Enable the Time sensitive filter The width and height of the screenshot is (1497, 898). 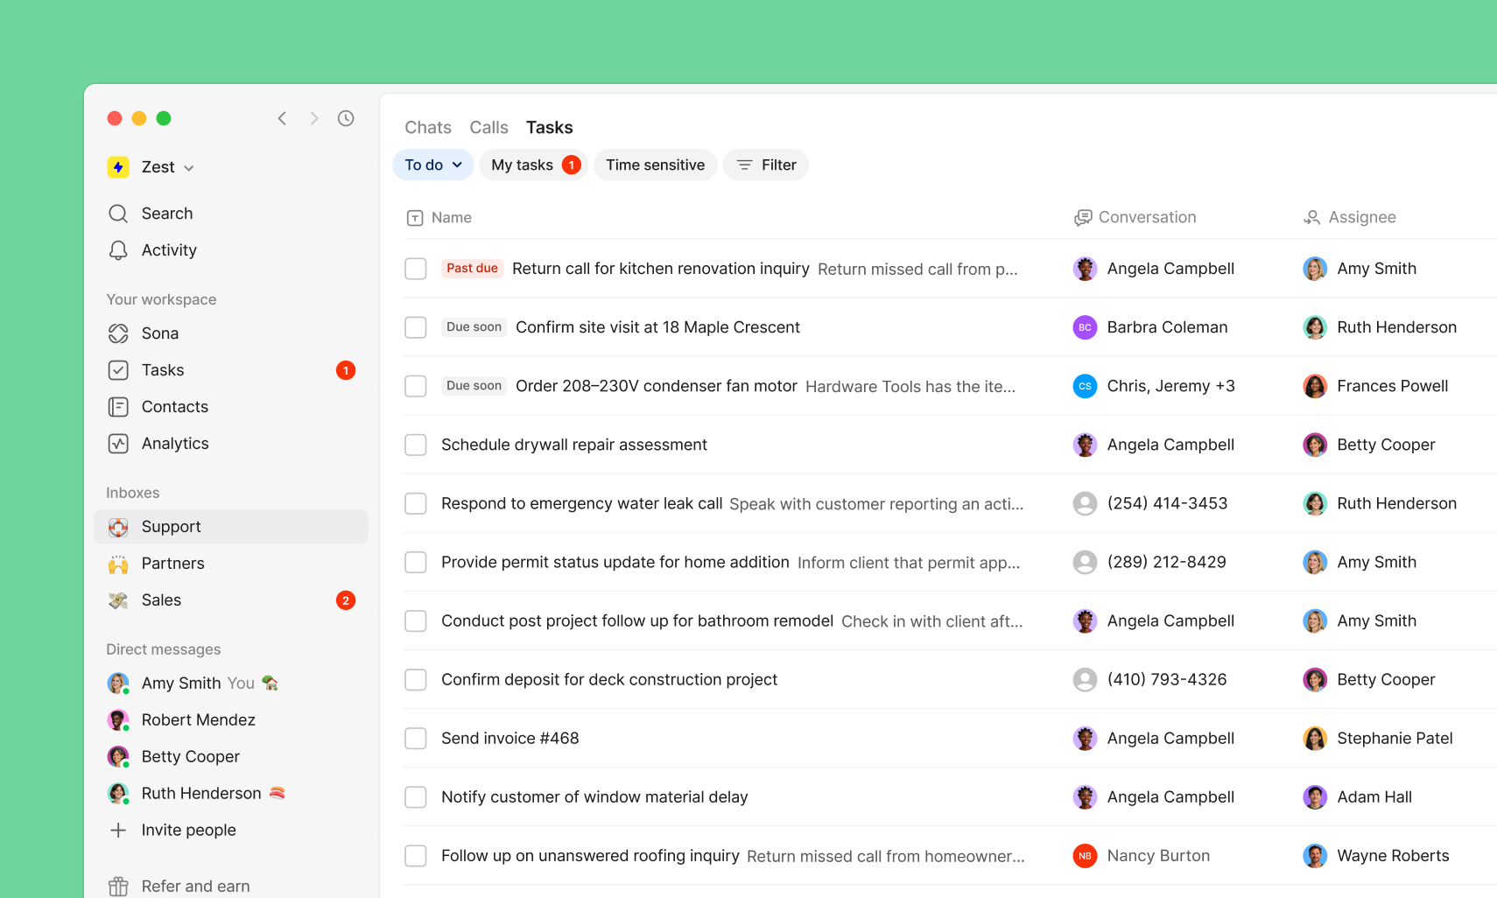[655, 165]
